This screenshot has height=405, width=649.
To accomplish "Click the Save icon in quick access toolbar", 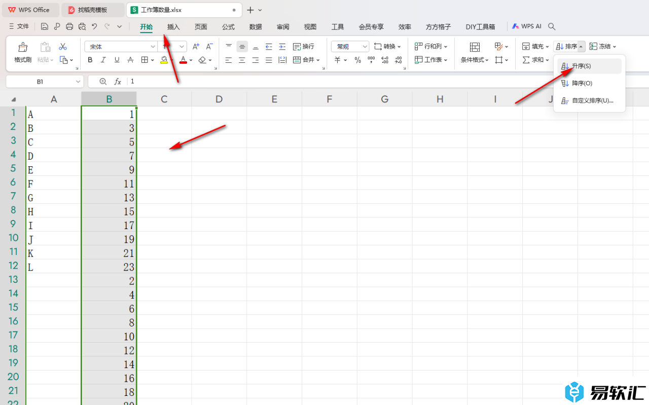I will 45,26.
